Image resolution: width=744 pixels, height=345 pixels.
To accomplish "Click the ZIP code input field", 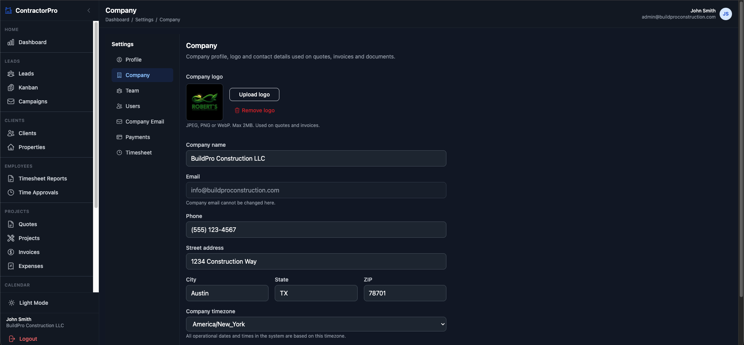I will click(405, 293).
